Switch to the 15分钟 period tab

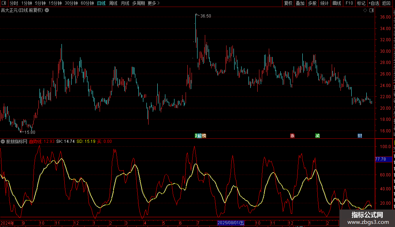(x=55, y=3)
